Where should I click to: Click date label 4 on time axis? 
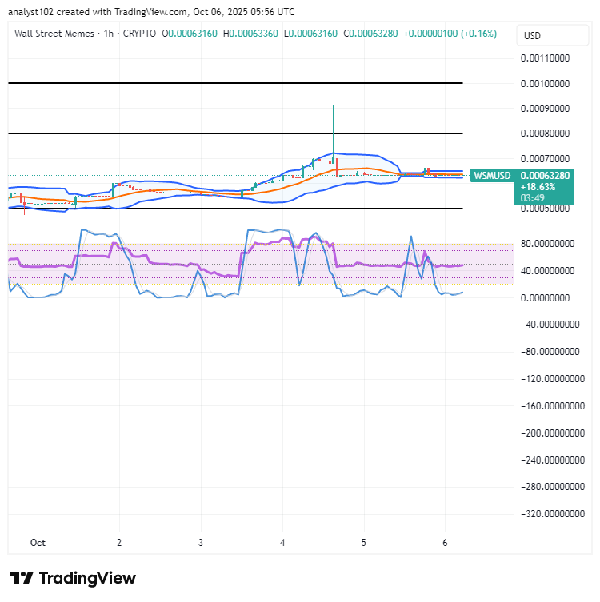[282, 543]
